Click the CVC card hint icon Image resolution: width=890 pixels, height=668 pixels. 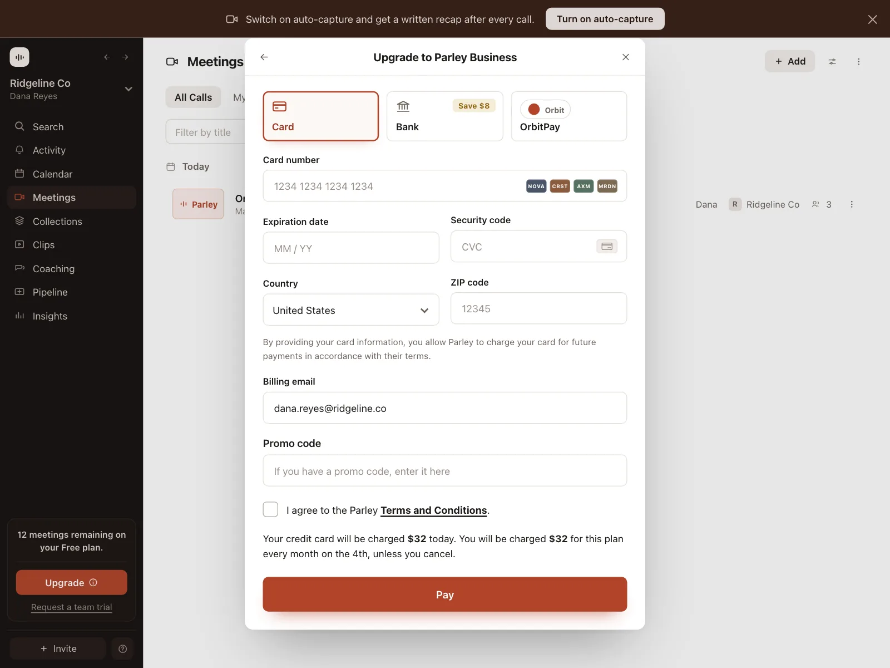607,246
